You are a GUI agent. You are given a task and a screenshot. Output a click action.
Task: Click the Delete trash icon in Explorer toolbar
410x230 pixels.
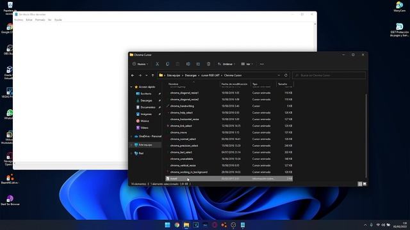tap(208, 64)
